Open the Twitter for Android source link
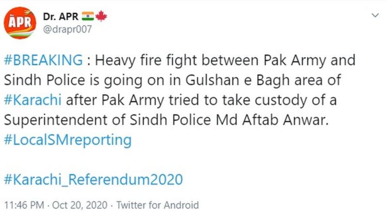Screen dimensions: 387x218 [x=158, y=205]
